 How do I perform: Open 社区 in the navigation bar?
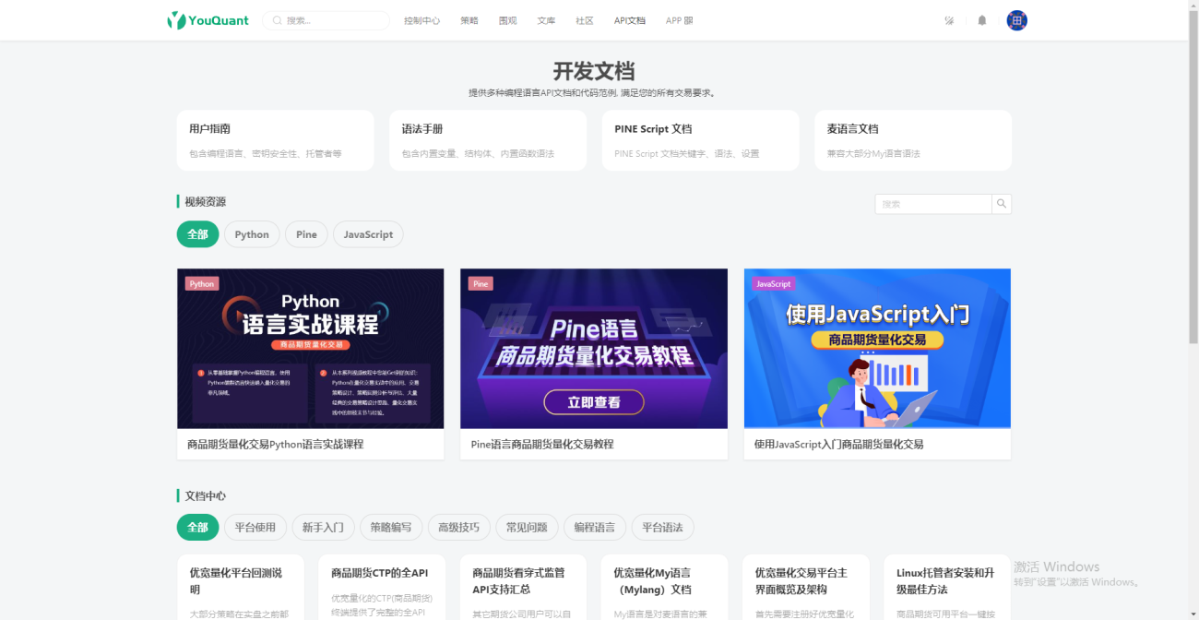click(585, 20)
